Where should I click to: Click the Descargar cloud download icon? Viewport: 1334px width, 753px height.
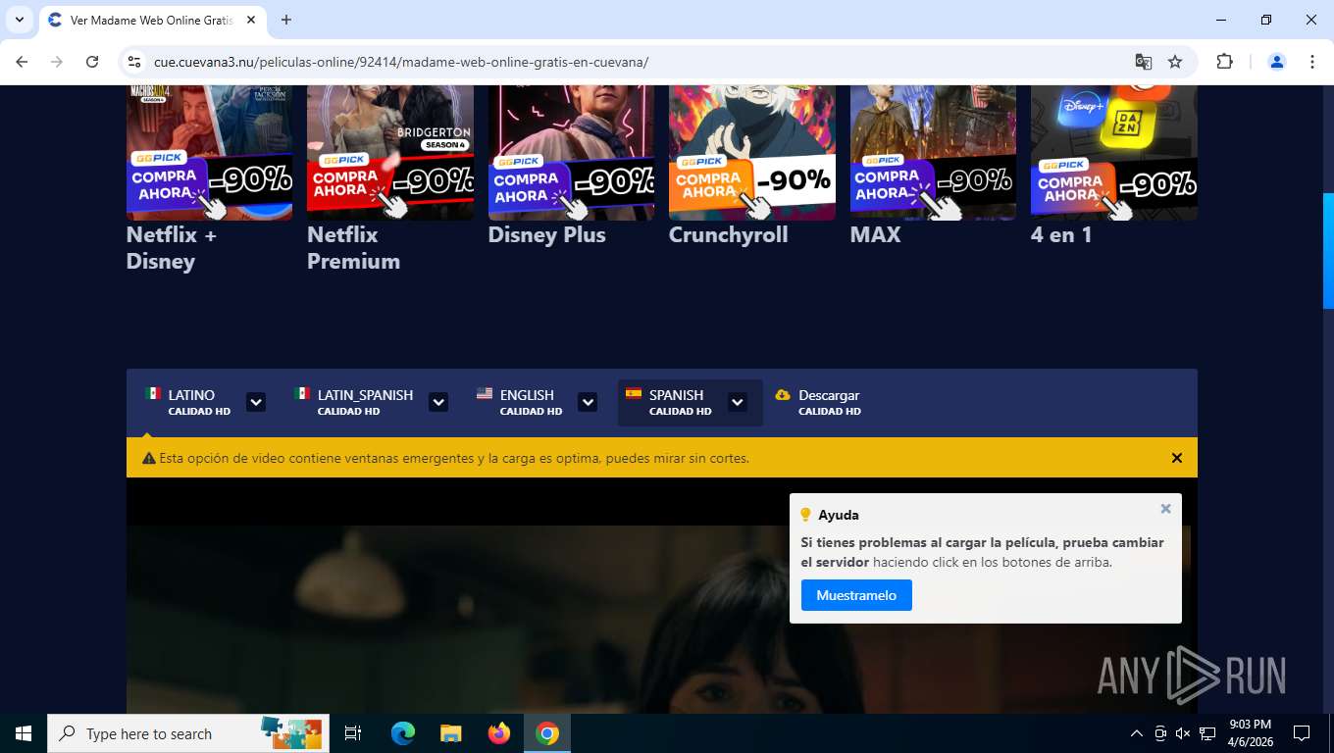click(783, 394)
